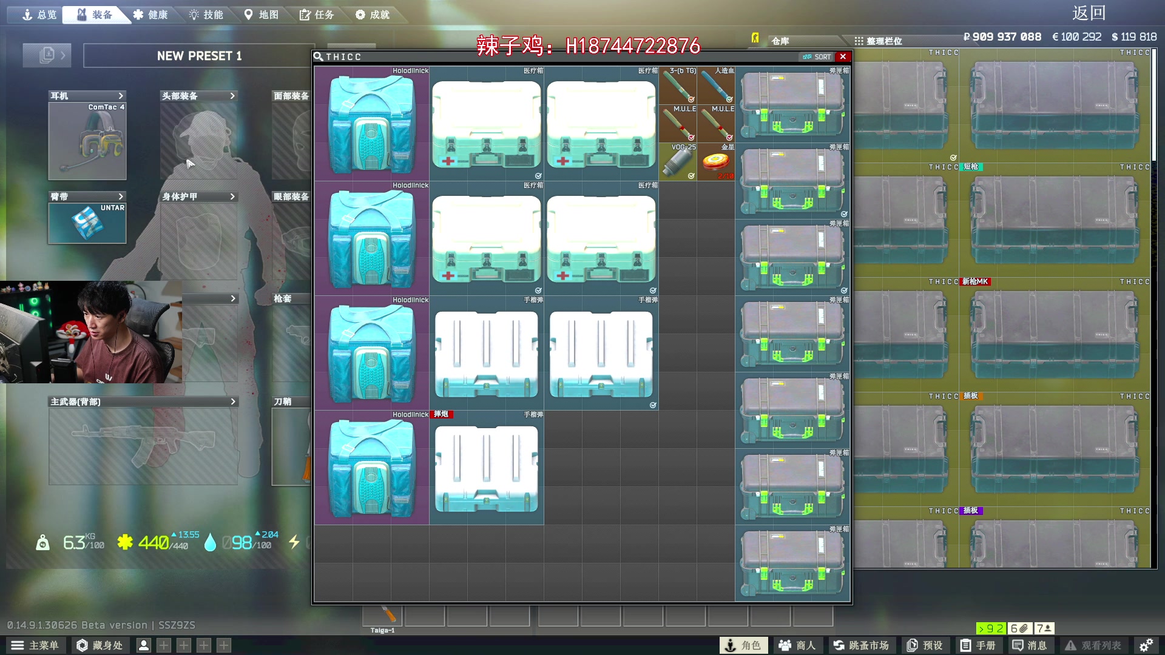
Task: Select the VOG-25 grenade item
Action: coord(678,162)
